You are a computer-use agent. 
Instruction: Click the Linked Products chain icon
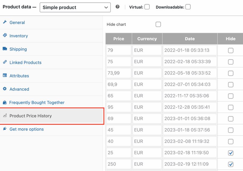(x=5, y=62)
